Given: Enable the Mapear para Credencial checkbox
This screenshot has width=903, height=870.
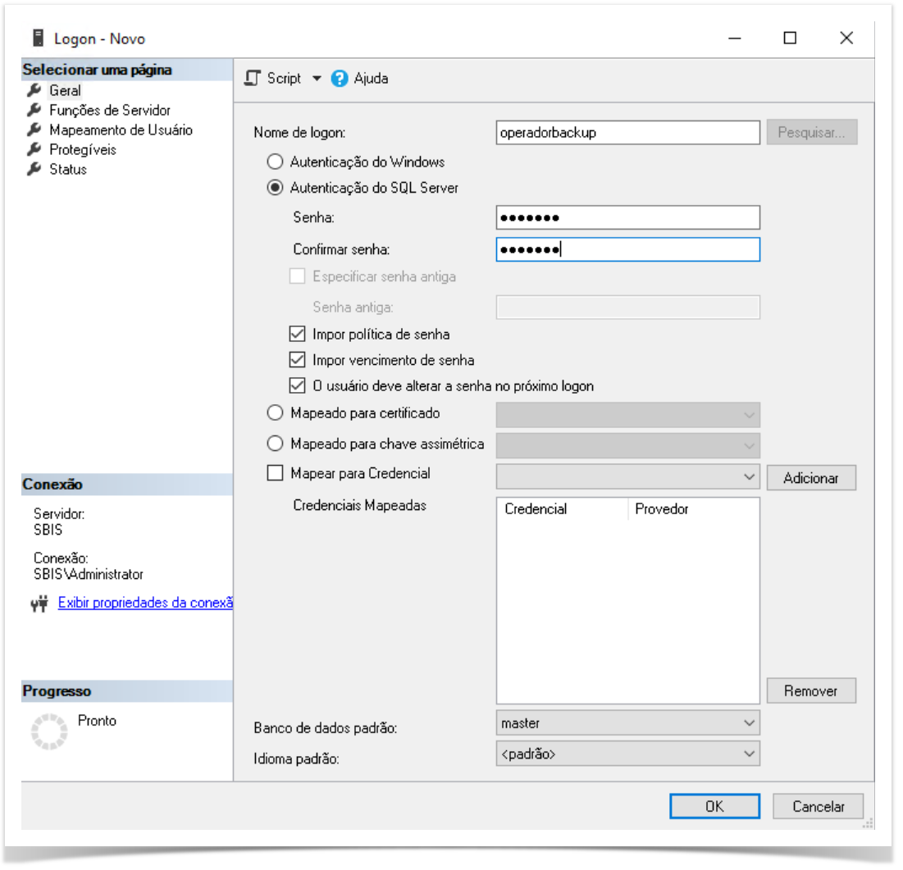Looking at the screenshot, I should 275,473.
